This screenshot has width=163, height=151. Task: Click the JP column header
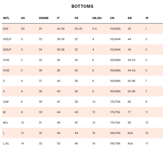tap(147, 18)
